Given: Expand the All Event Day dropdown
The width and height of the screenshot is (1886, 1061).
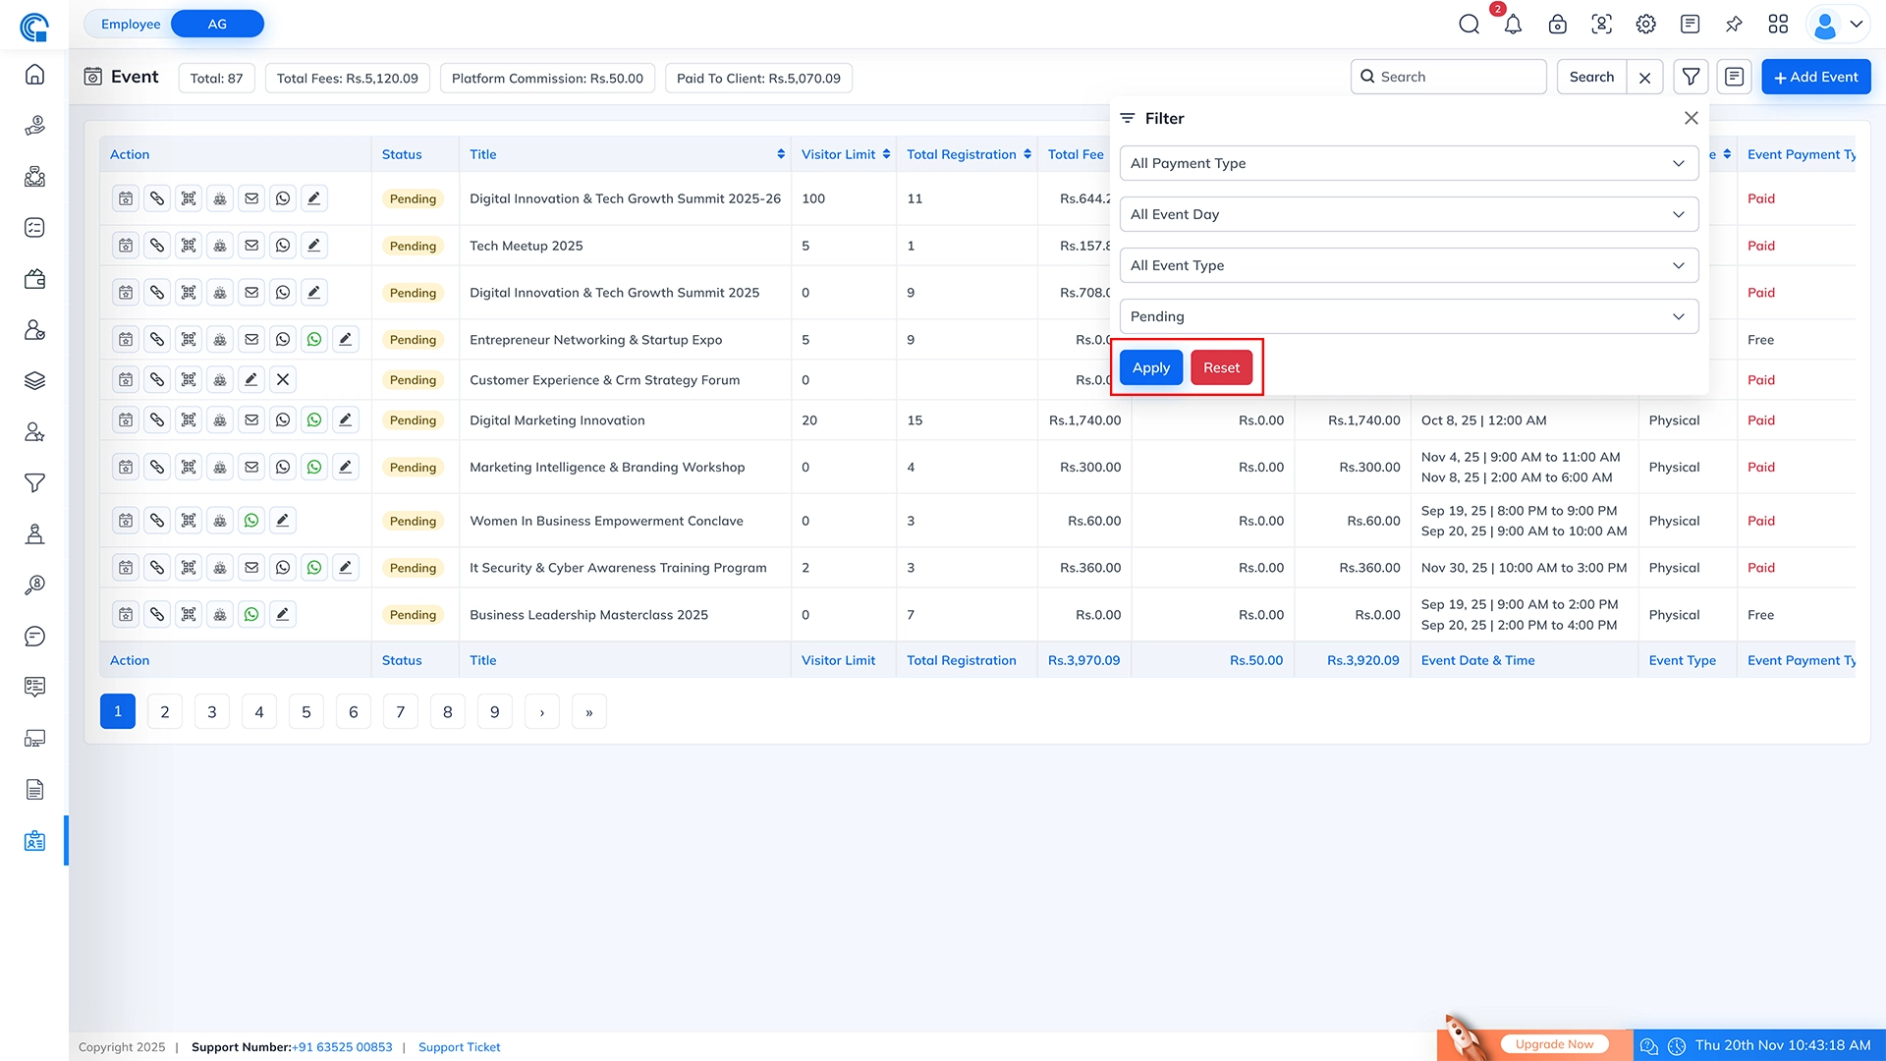Looking at the screenshot, I should point(1408,214).
